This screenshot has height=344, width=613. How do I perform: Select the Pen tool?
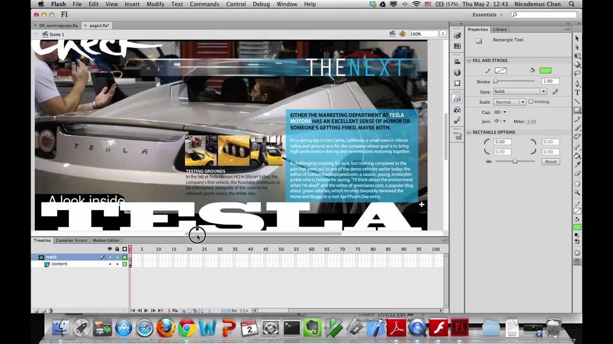[577, 84]
